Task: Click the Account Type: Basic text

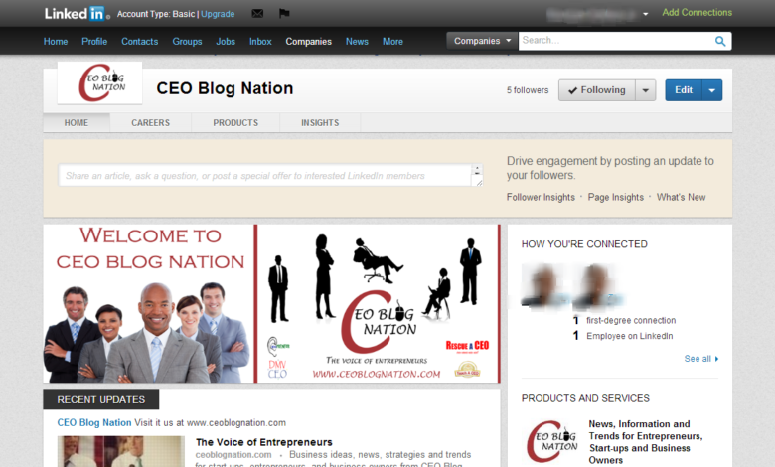Action: [156, 14]
